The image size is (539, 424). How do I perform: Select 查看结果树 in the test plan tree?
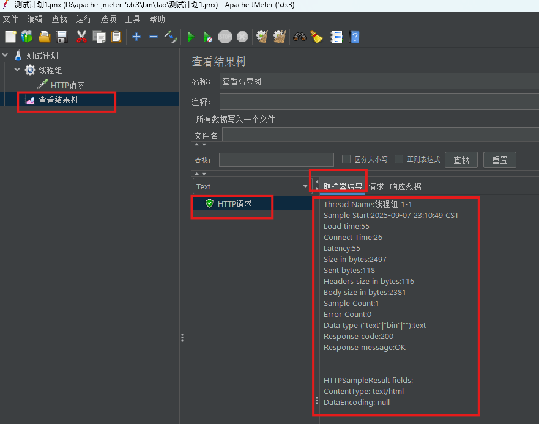pyautogui.click(x=58, y=100)
